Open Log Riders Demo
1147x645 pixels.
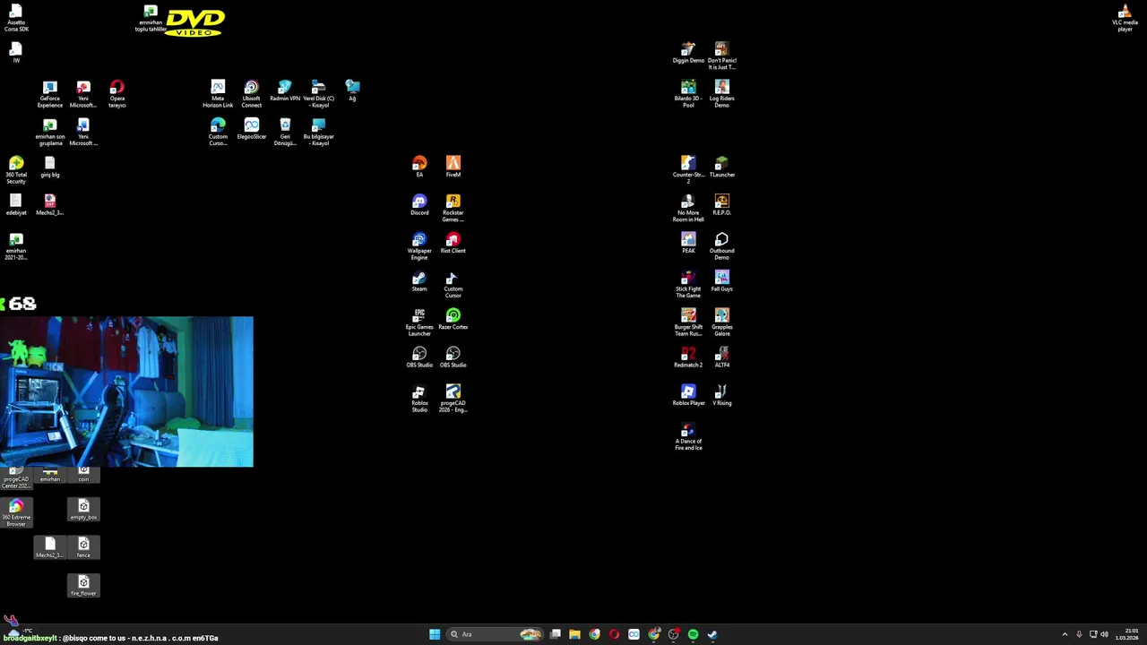[722, 94]
